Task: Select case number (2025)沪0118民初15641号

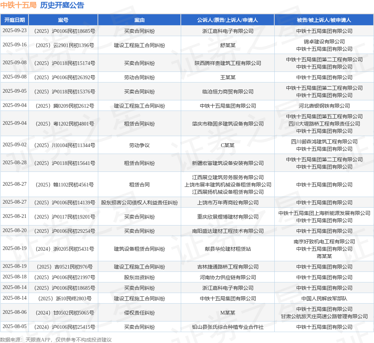Action: [x=65, y=163]
